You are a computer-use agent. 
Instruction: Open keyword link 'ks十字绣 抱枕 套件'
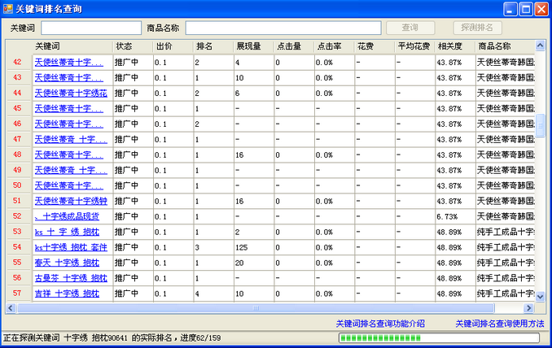point(70,247)
